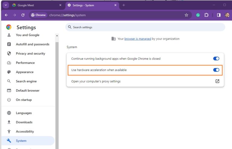232x149 pixels.
Task: Disable hardware acceleration toggle
Action: tap(216, 70)
